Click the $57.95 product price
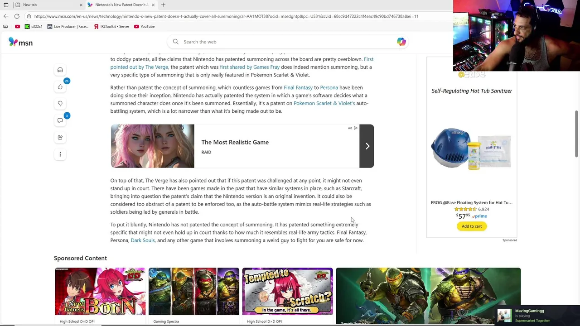Viewport: 580px width, 326px height. [x=462, y=216]
